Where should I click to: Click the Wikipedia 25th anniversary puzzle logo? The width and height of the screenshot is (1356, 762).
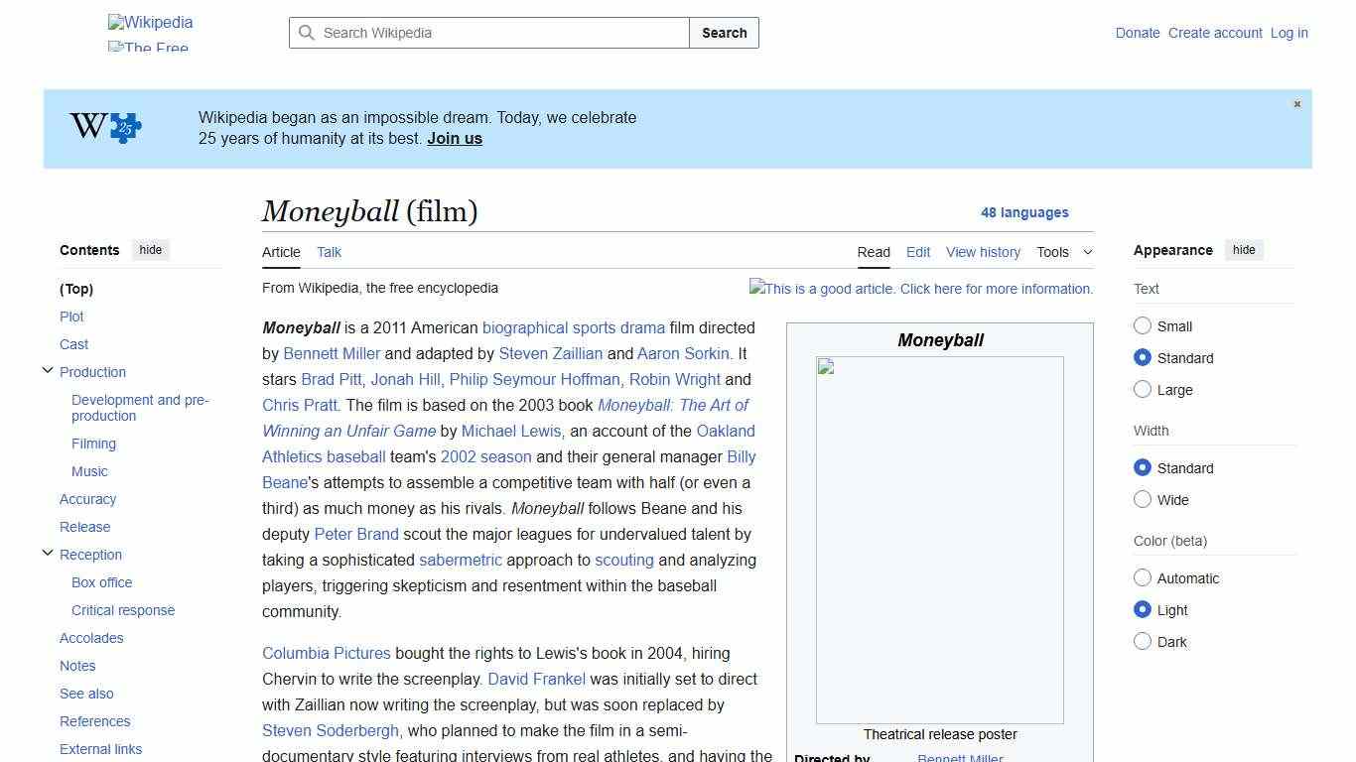click(x=102, y=127)
